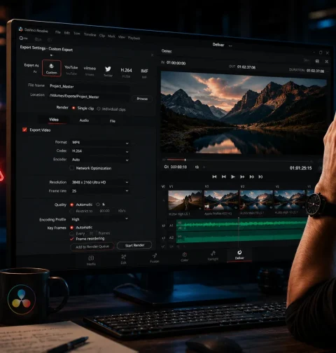336x353 pixels.
Task: Open the Encoder dropdown showing Auto
Action: point(100,160)
